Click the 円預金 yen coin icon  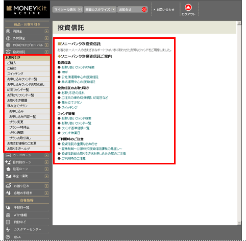[x=8, y=31]
